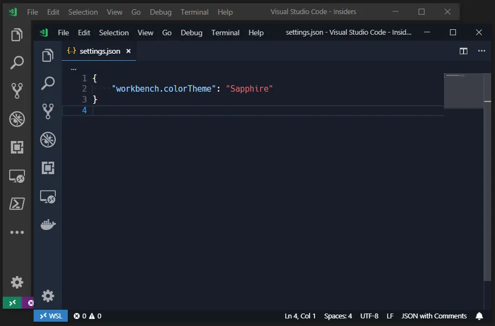Open notifications bell in status bar

479,316
